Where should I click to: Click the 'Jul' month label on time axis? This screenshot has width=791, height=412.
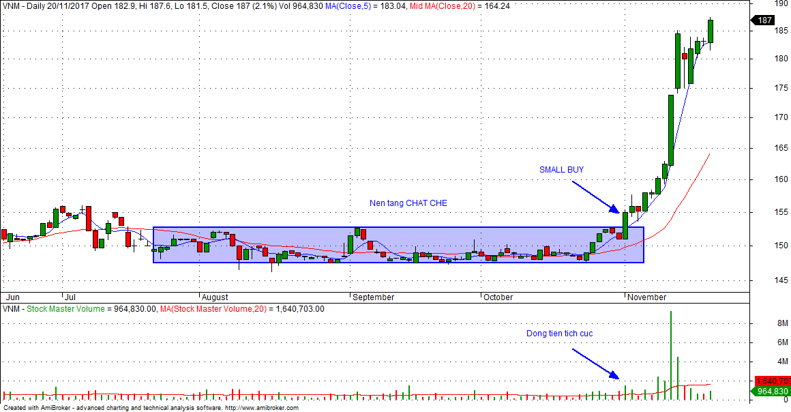point(70,297)
